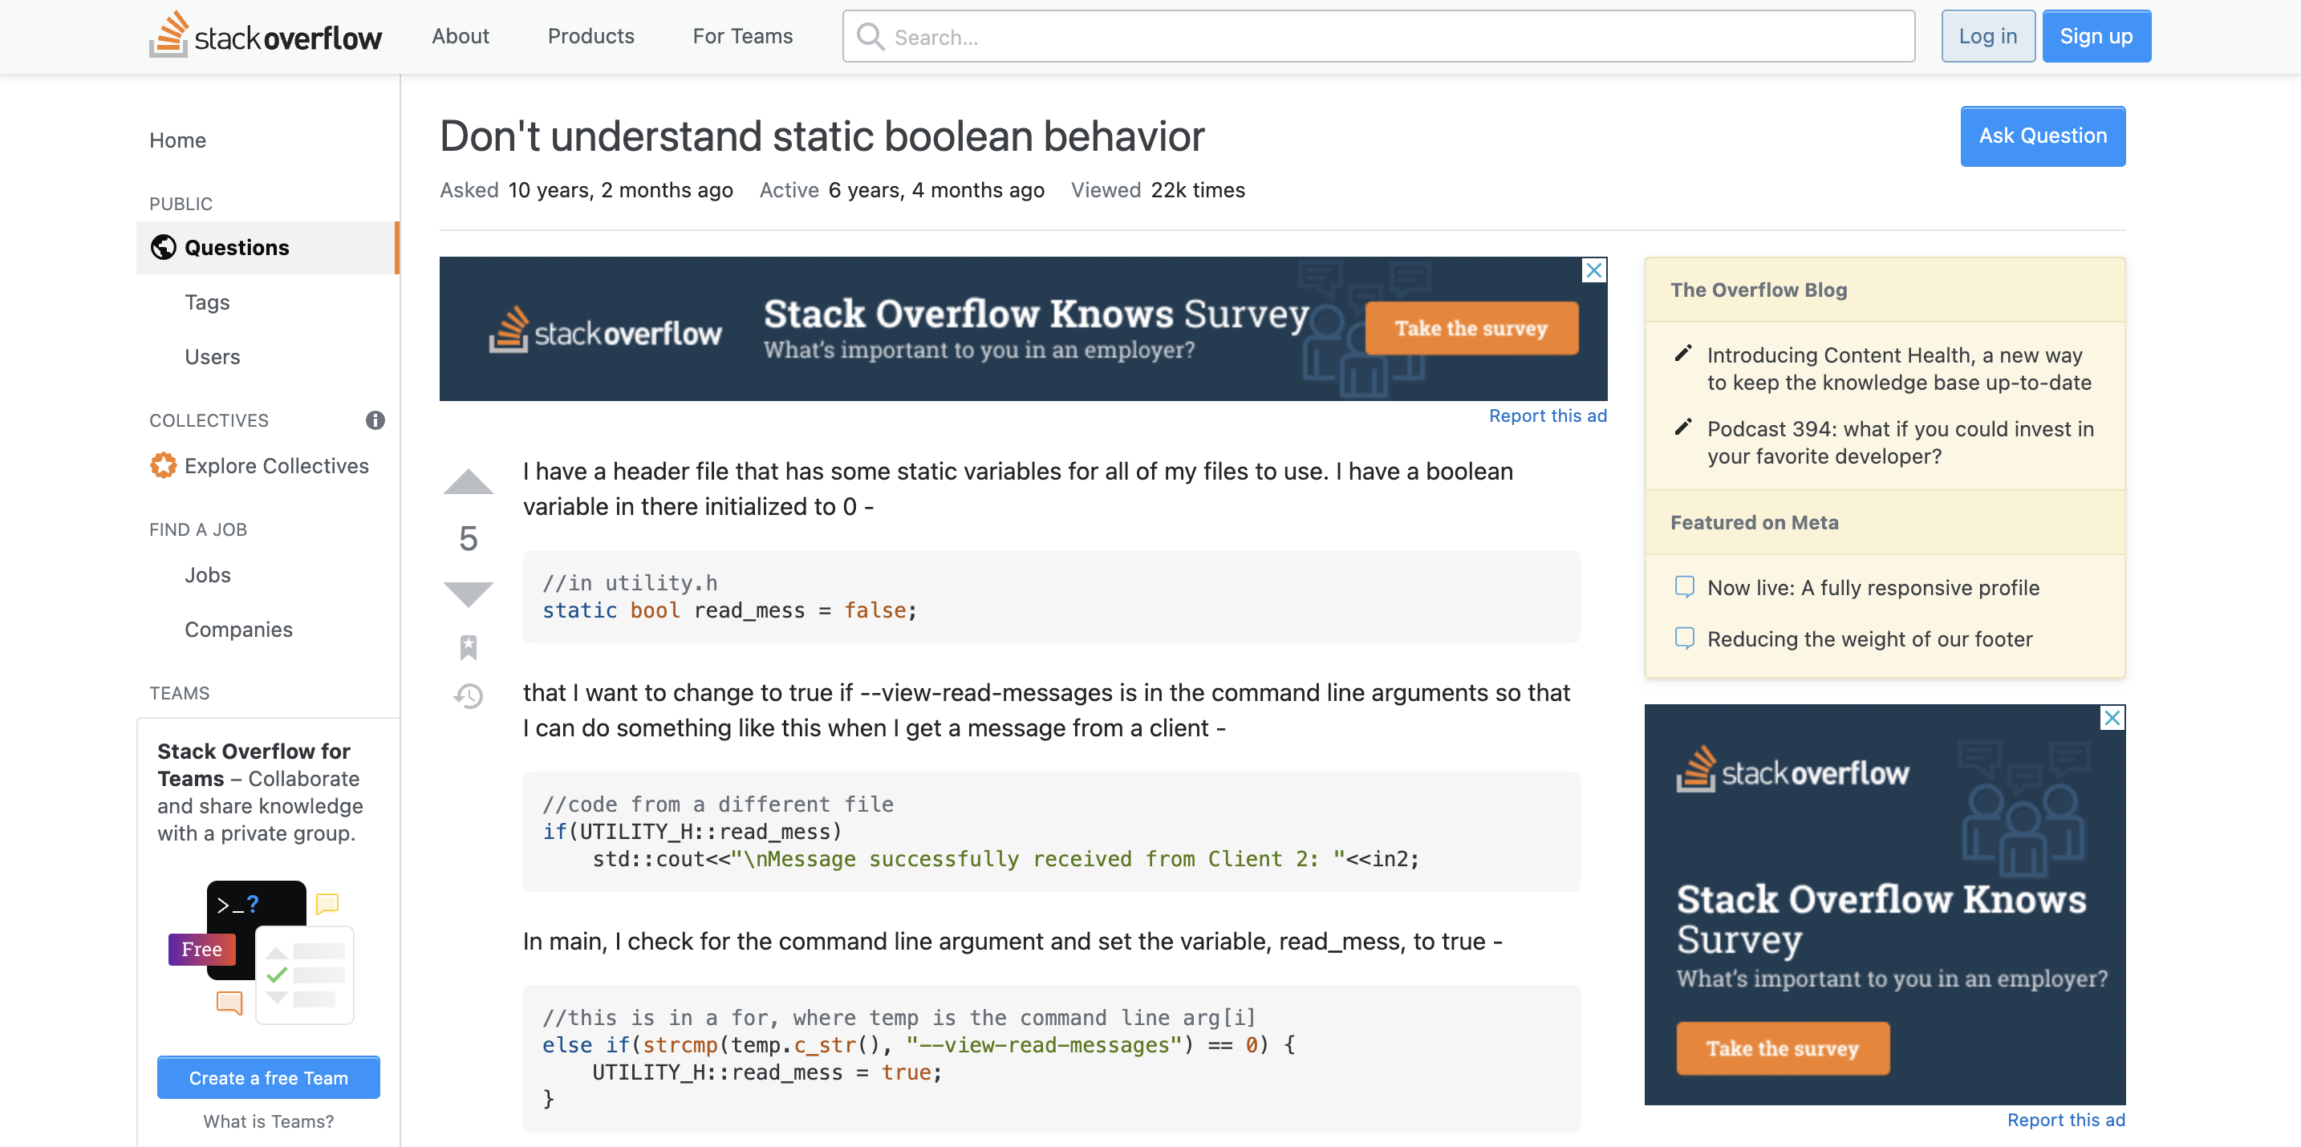Click the Log in button

point(1987,36)
